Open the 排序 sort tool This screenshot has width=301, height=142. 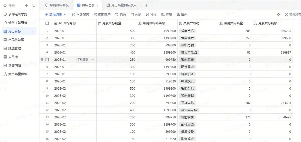[151, 15]
